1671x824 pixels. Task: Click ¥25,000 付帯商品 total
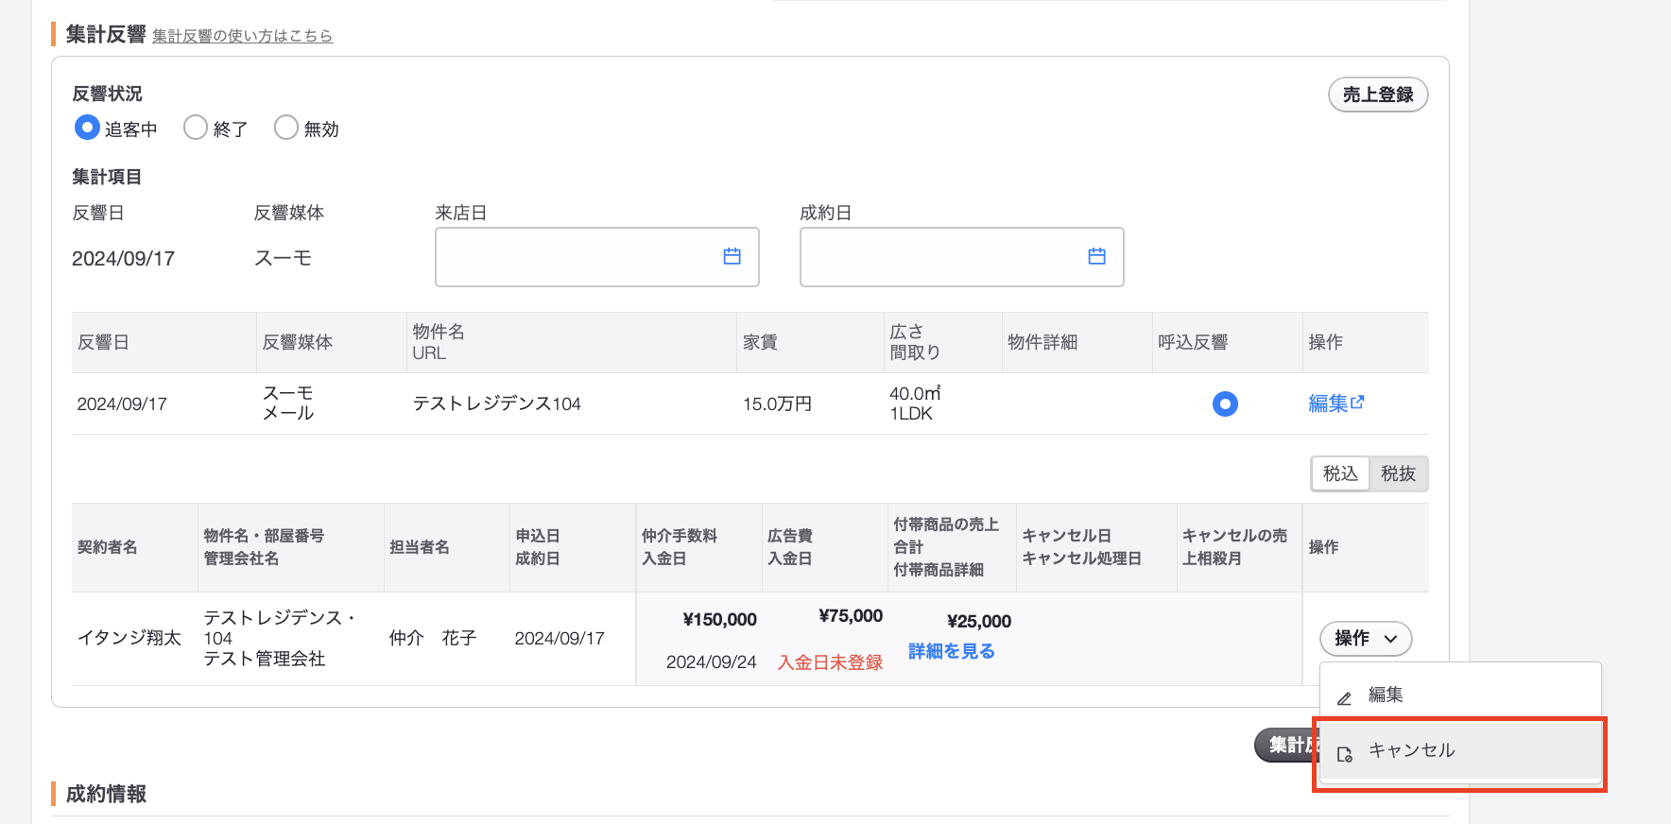tap(979, 622)
